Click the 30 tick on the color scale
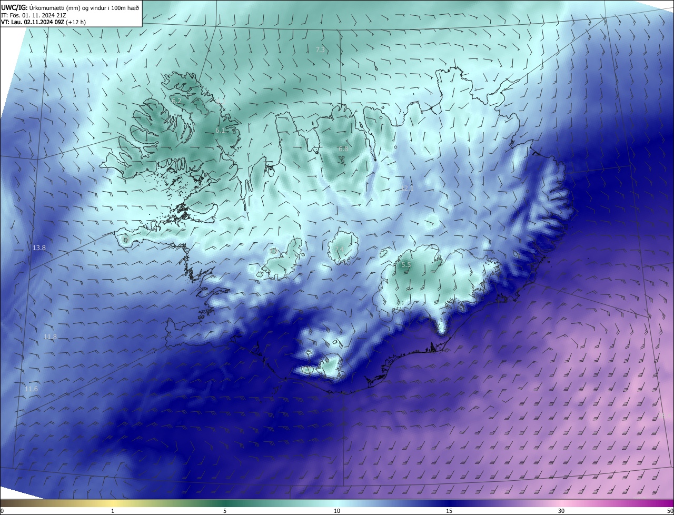Image resolution: width=674 pixels, height=515 pixels. pos(561,511)
